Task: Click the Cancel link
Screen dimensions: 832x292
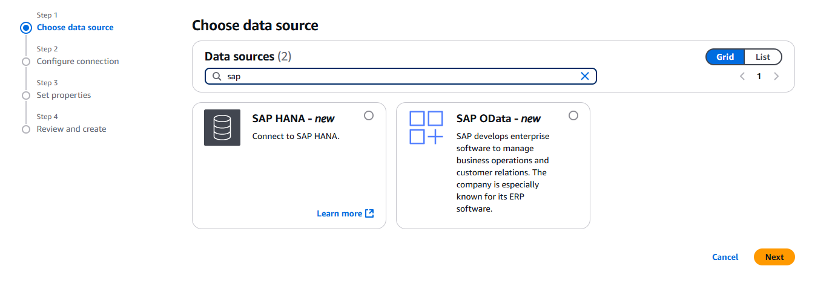Action: pyautogui.click(x=725, y=257)
